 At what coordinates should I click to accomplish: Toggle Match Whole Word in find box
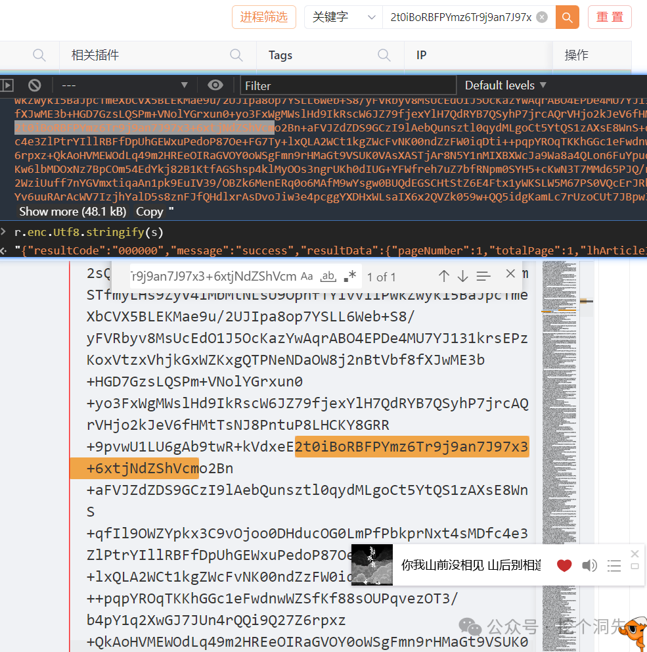(328, 276)
